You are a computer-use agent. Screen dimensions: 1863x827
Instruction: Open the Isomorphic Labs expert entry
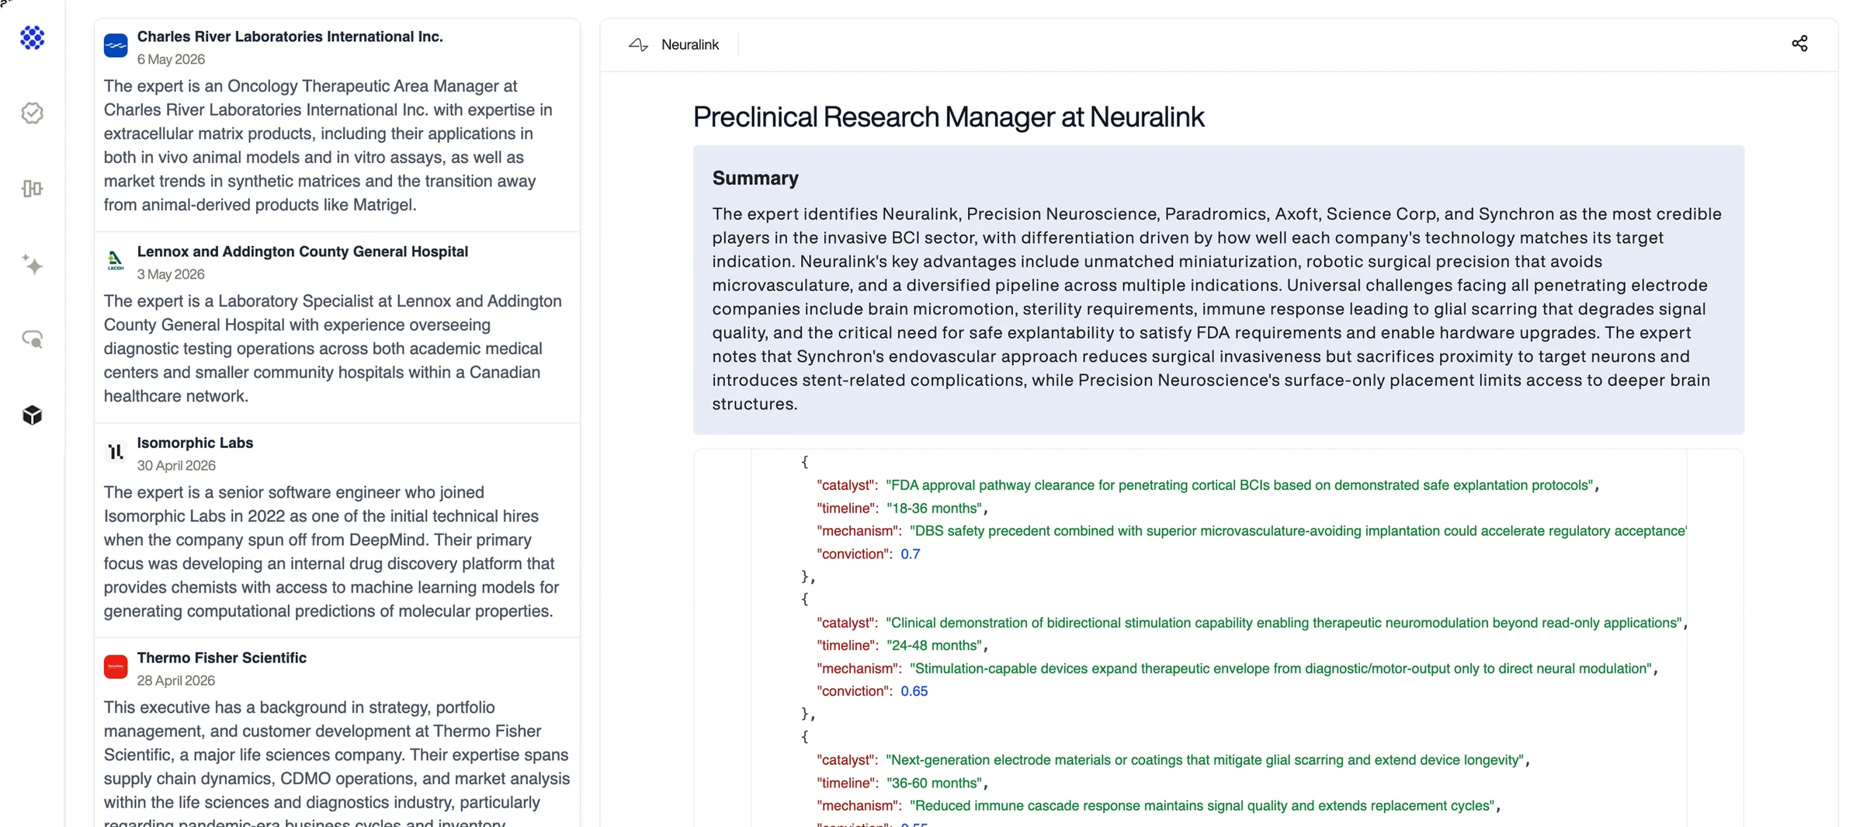338,530
